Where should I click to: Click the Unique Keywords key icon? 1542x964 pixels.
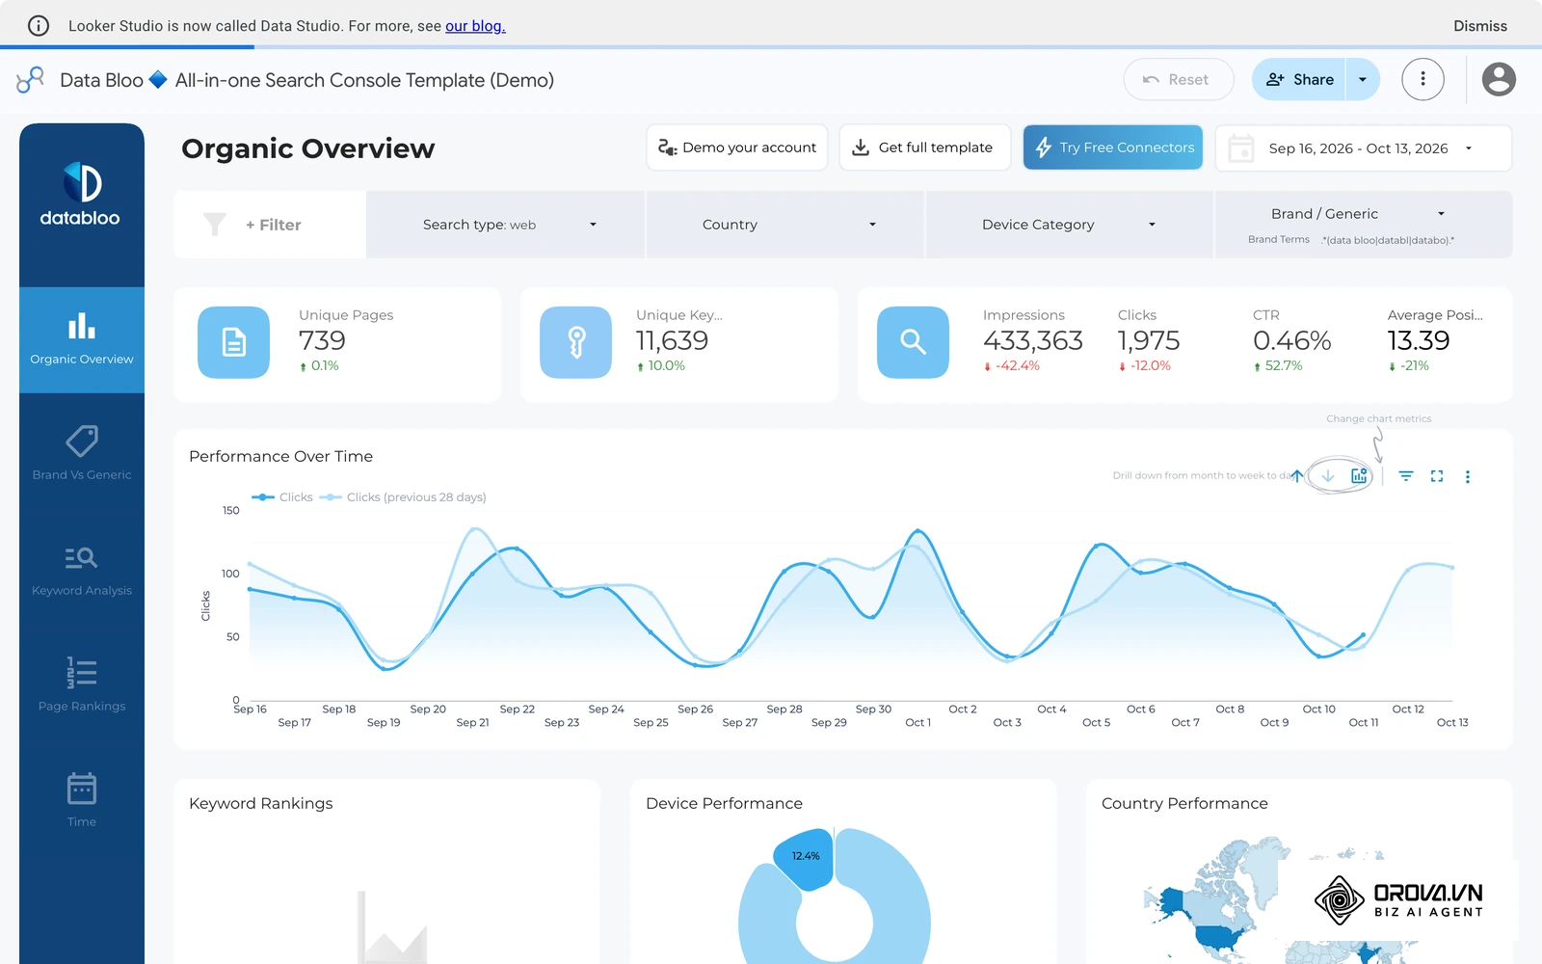click(576, 342)
